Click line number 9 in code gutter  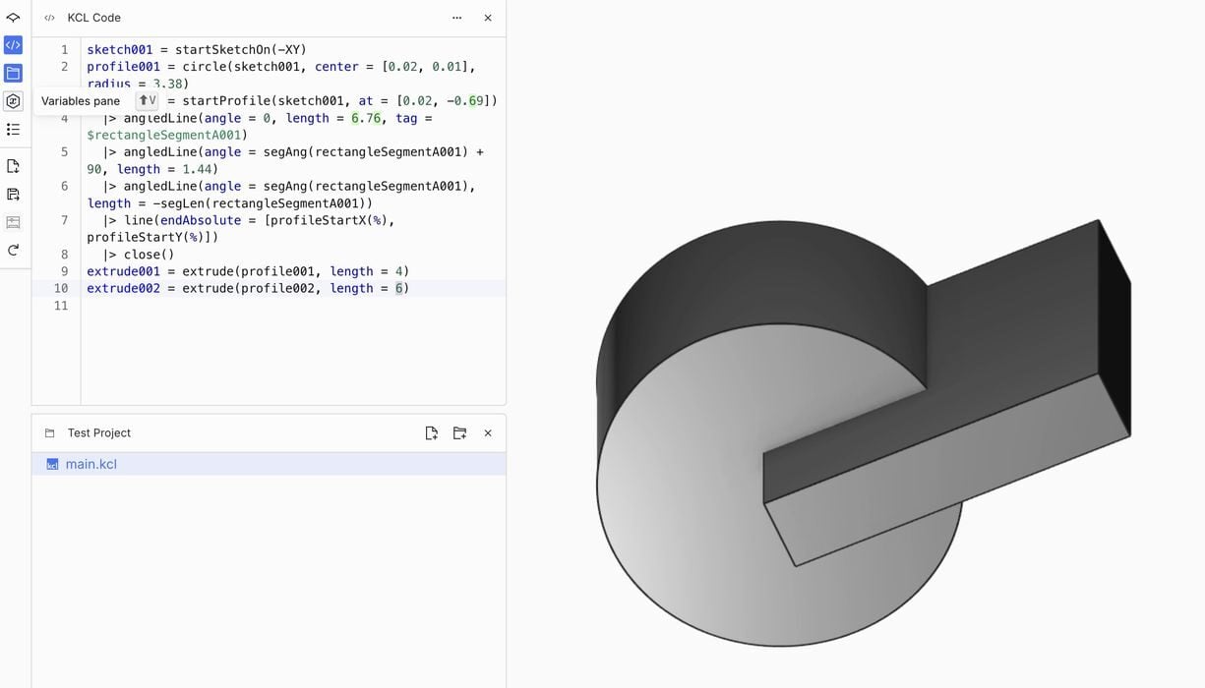tap(64, 271)
